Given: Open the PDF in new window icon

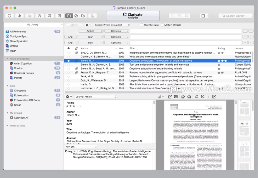Looking at the screenshot, I should coord(214,97).
